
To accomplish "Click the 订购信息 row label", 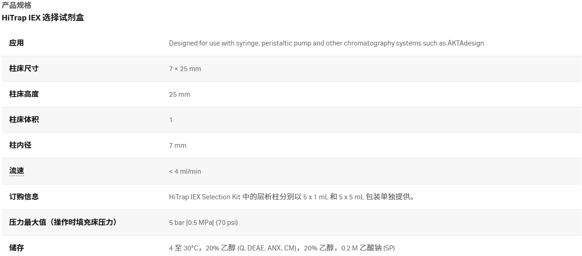I will click(x=24, y=197).
